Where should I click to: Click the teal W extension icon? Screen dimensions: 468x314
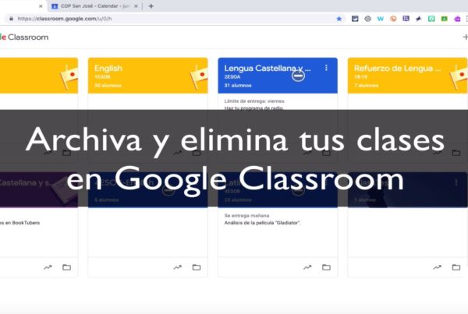(x=381, y=19)
